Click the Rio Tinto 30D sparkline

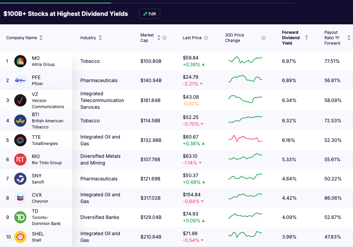tap(245, 157)
